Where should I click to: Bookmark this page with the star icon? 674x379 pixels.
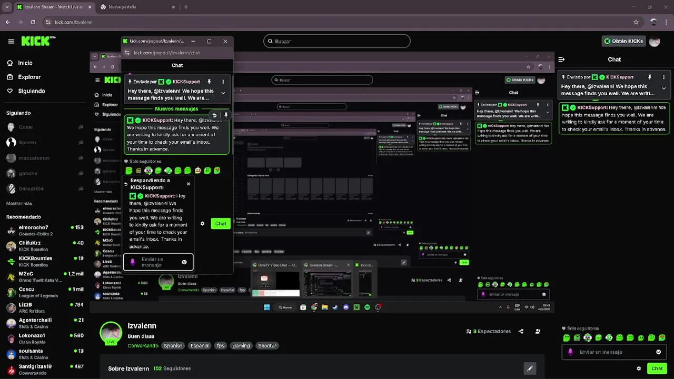click(x=636, y=22)
